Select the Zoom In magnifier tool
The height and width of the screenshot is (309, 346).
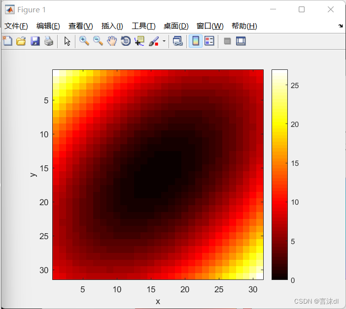point(84,41)
